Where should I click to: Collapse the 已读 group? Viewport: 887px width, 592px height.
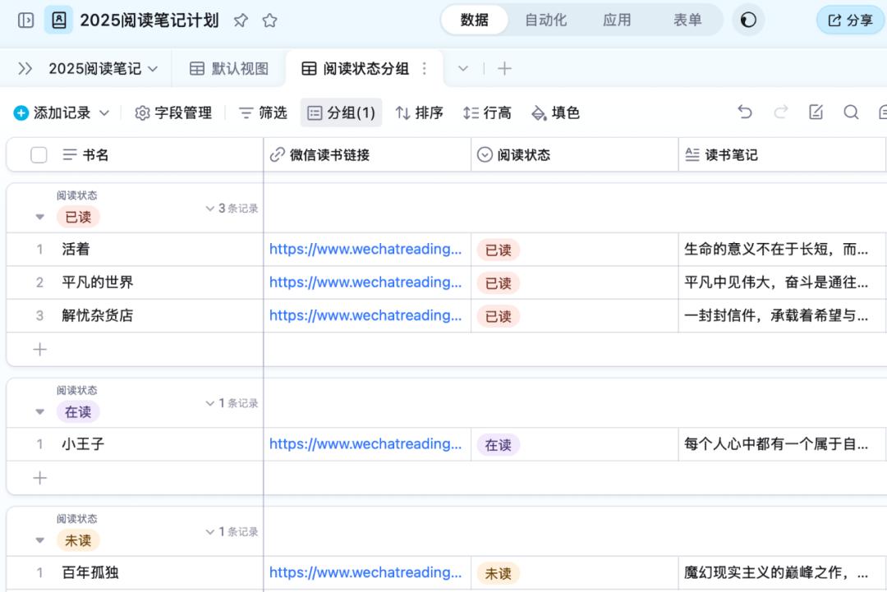point(39,217)
